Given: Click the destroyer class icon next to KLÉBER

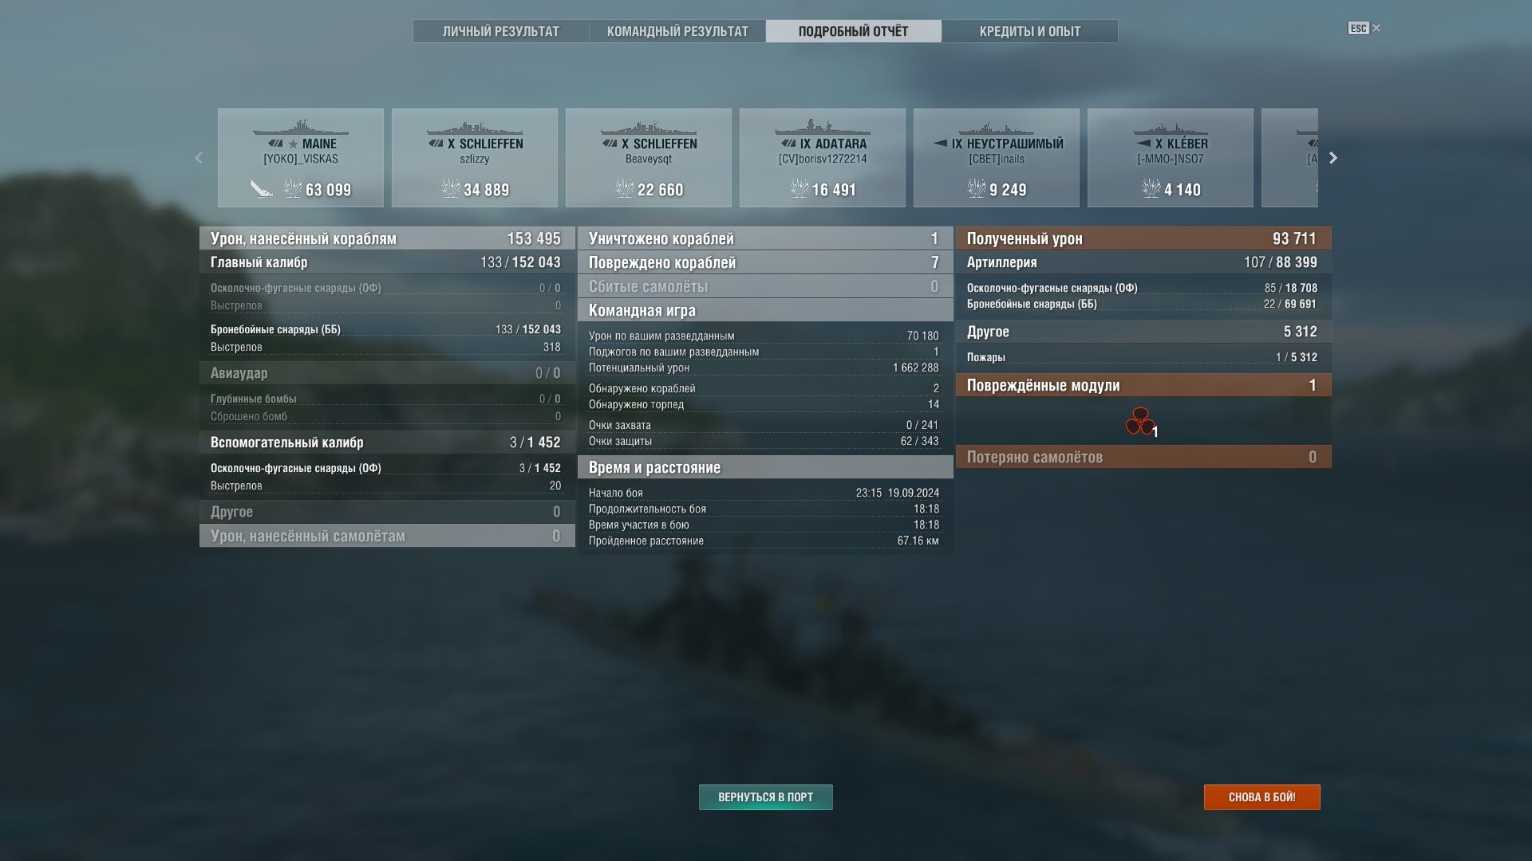Looking at the screenshot, I should point(1143,143).
